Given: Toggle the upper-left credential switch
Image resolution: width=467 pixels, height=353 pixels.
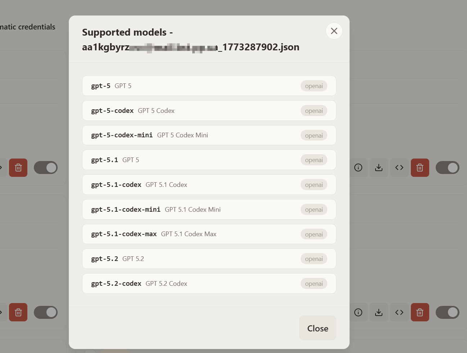Looking at the screenshot, I should [46, 168].
